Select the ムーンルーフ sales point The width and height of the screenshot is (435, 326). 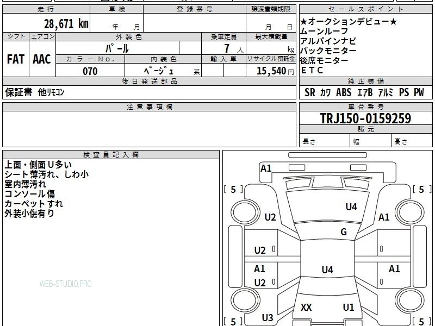click(x=324, y=31)
